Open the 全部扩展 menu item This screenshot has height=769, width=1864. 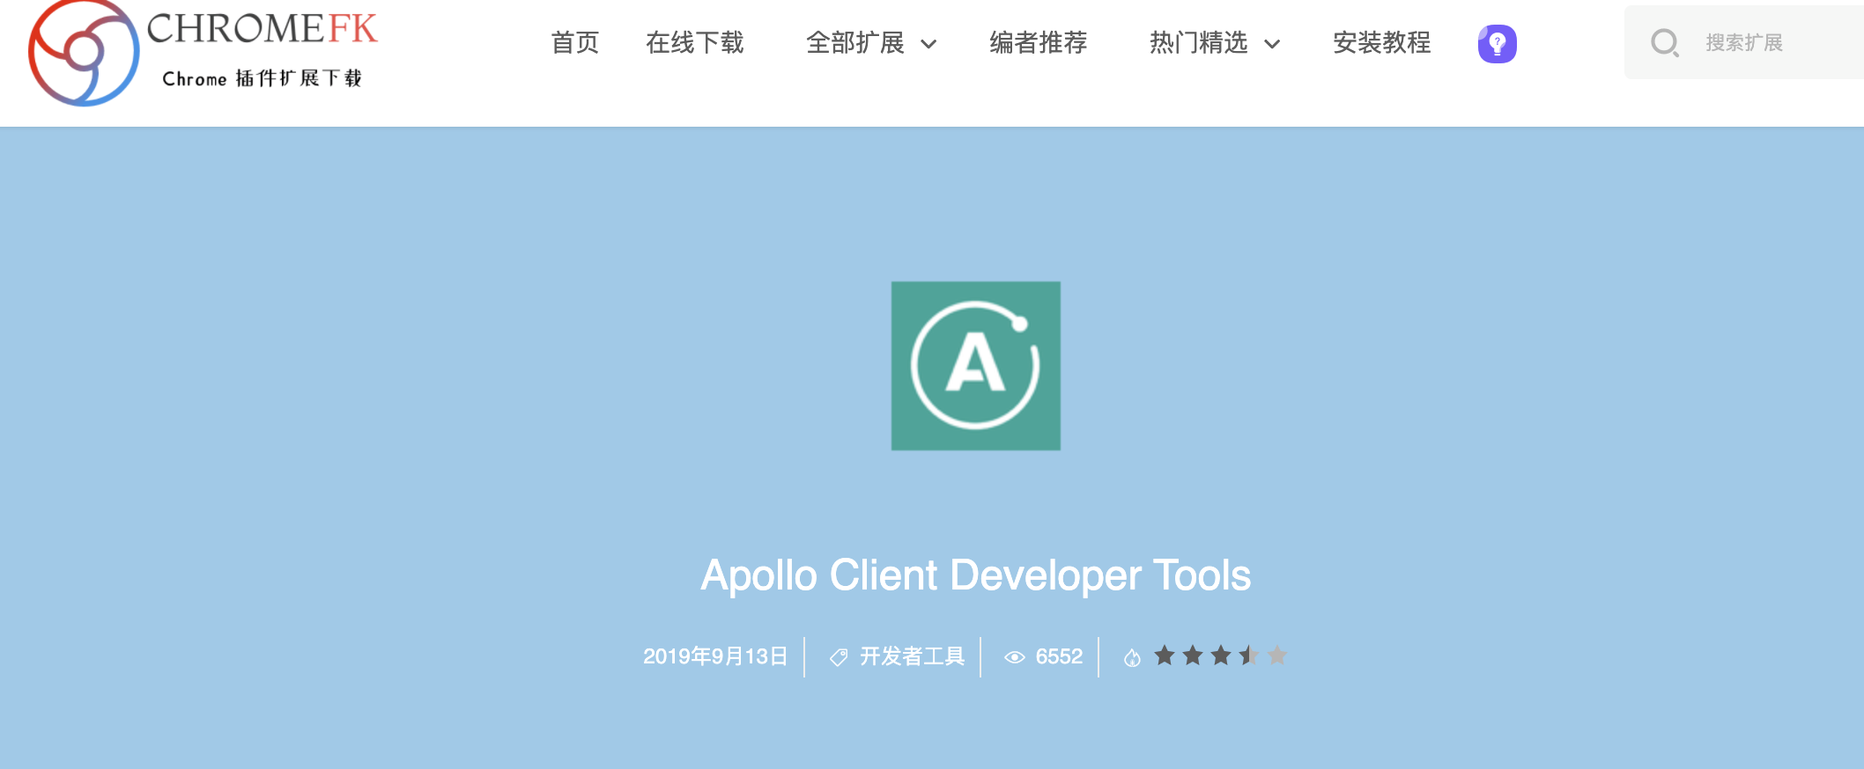(x=855, y=42)
